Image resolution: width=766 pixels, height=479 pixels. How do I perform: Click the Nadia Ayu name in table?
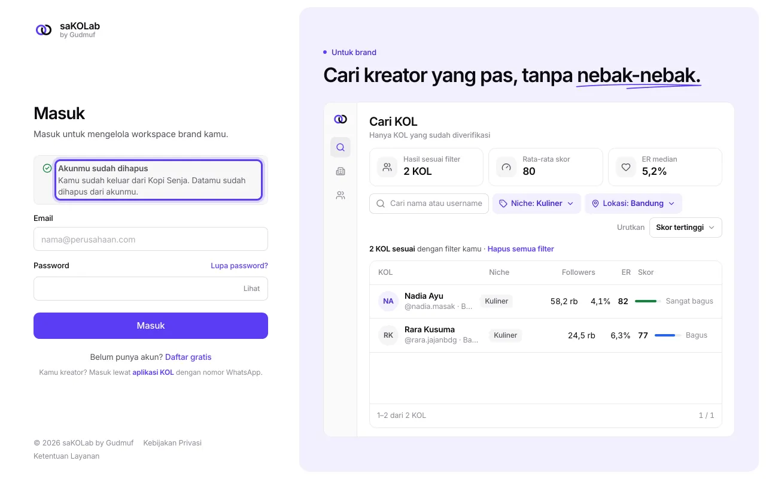[424, 296]
